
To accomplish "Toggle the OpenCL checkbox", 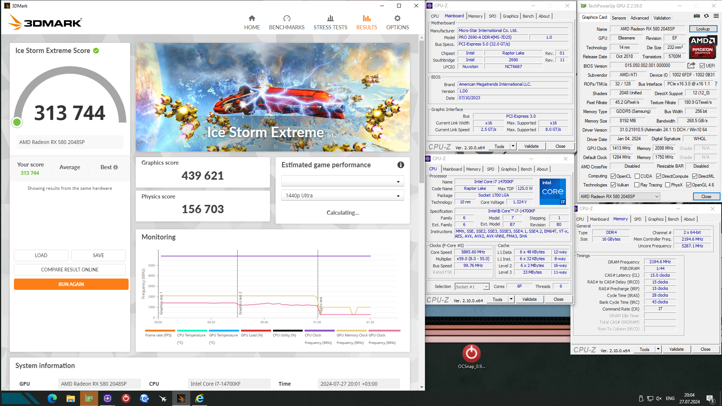I will tap(613, 176).
